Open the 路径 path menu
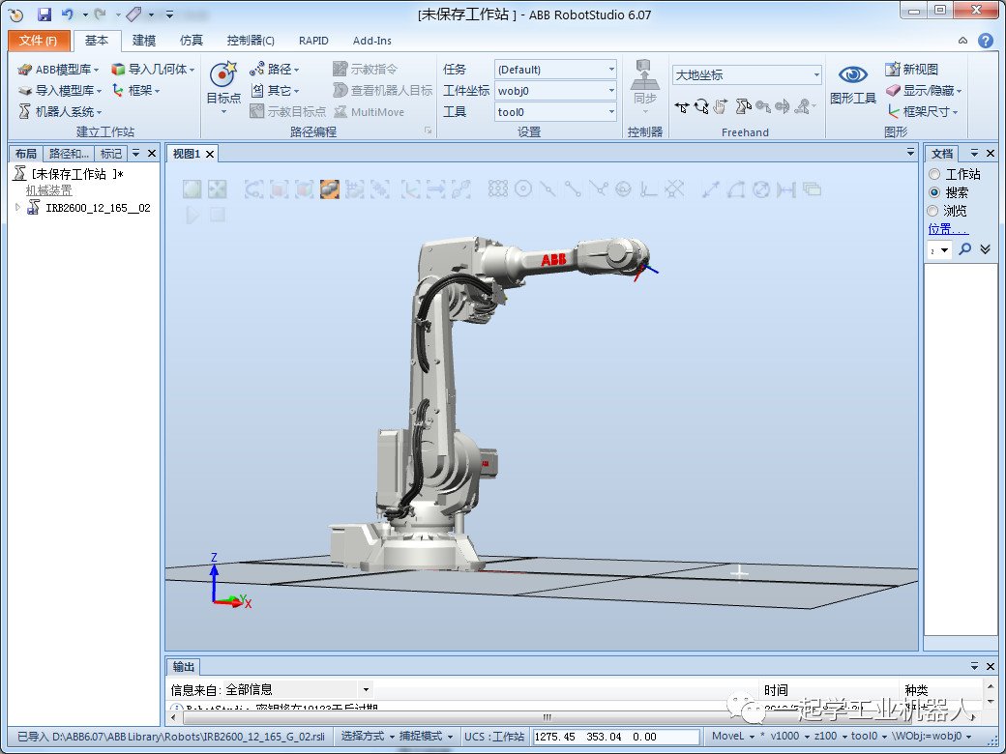The height and width of the screenshot is (754, 1006). [x=275, y=70]
